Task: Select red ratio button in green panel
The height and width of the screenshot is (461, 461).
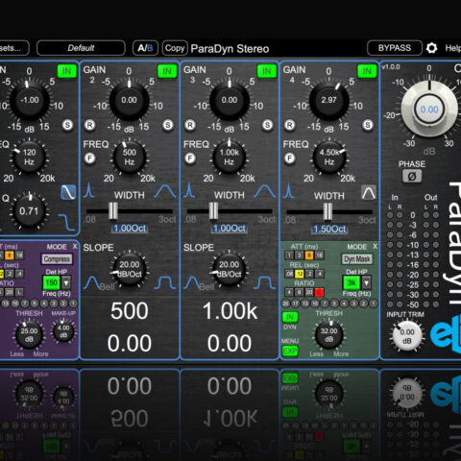Action: tap(319, 292)
